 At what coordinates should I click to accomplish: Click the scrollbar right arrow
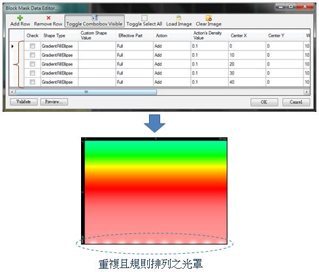point(307,92)
